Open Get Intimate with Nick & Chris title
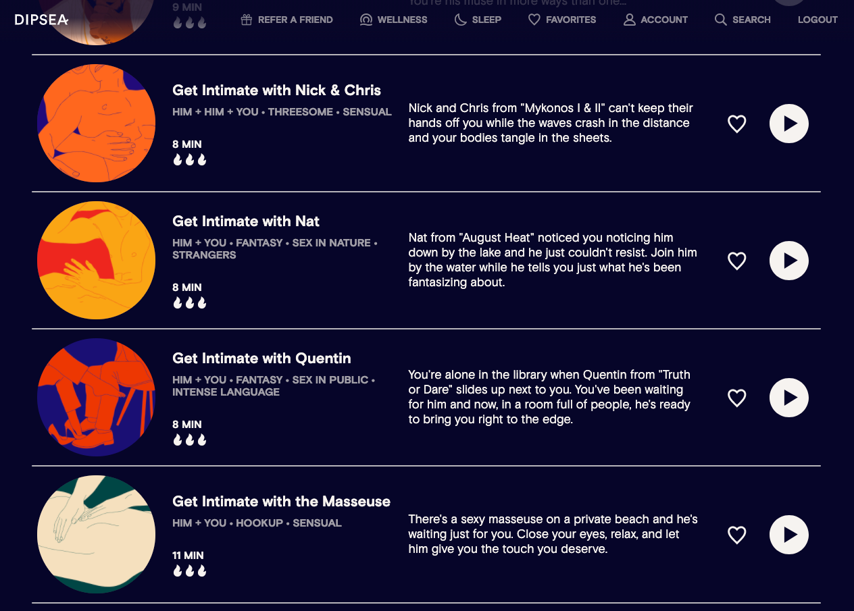 (276, 90)
